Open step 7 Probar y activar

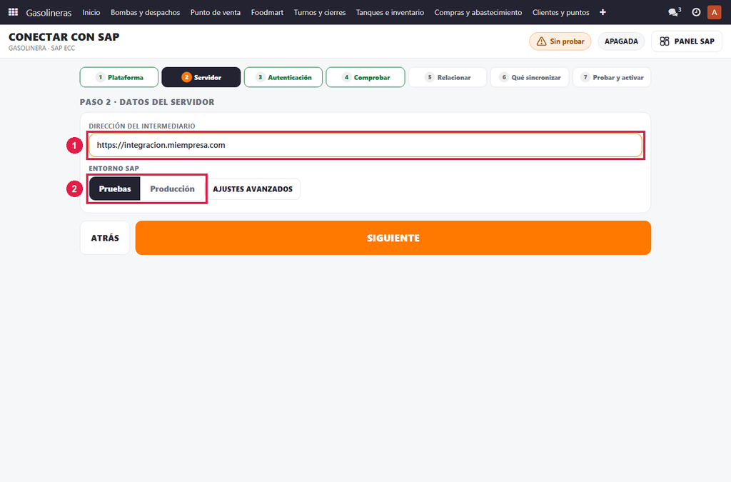pyautogui.click(x=612, y=77)
